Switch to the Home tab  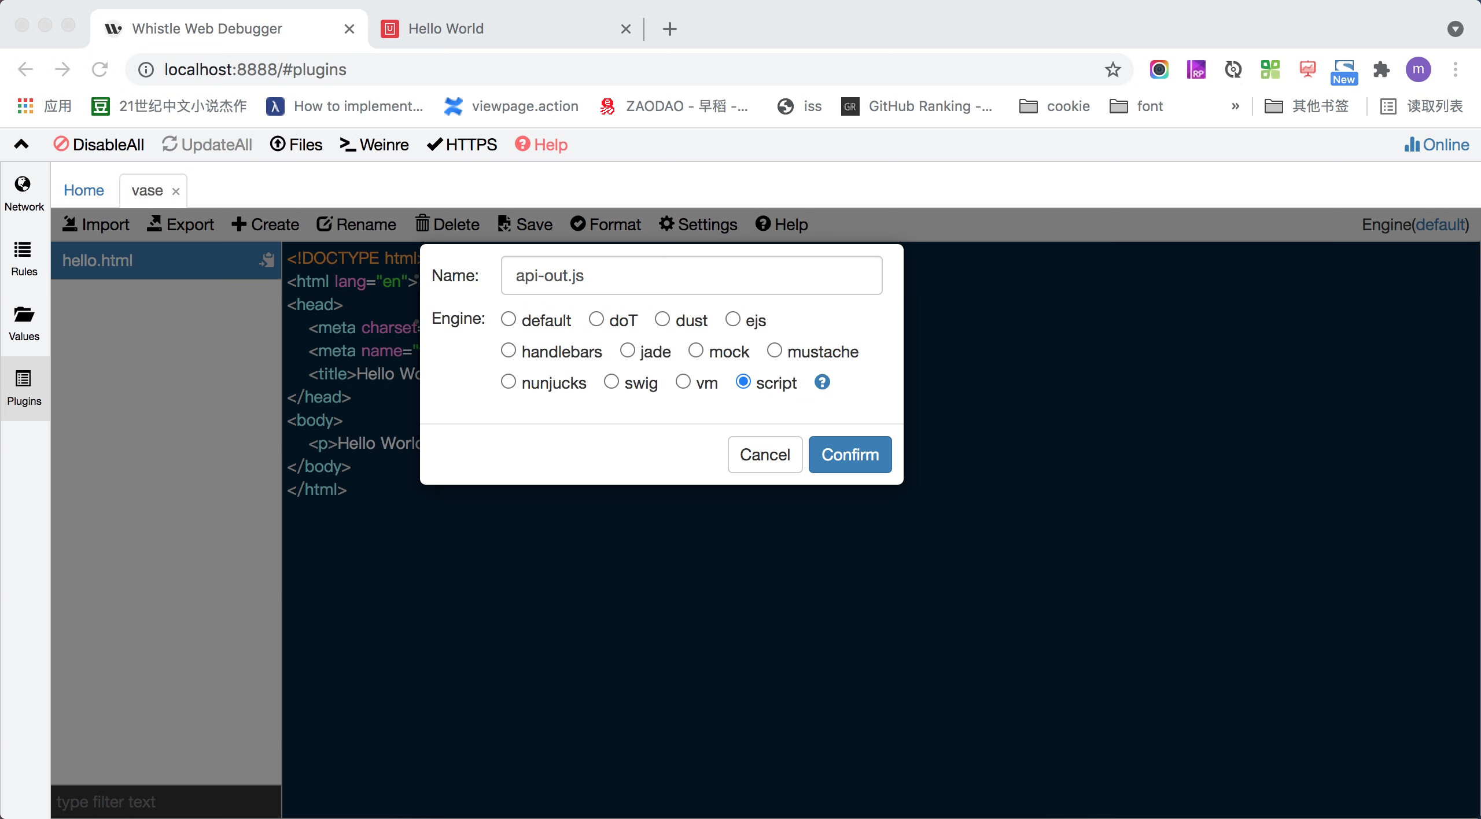tap(83, 190)
